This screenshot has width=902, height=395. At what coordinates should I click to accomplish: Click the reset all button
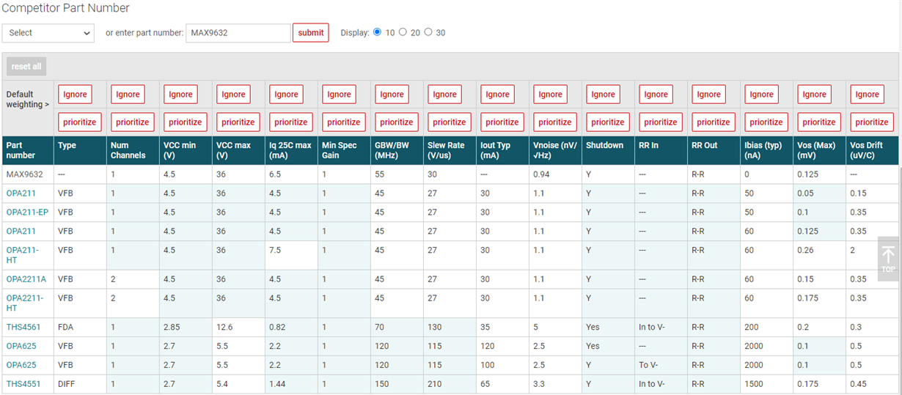coord(26,67)
